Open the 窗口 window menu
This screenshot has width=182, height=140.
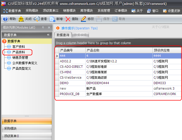click(153, 11)
